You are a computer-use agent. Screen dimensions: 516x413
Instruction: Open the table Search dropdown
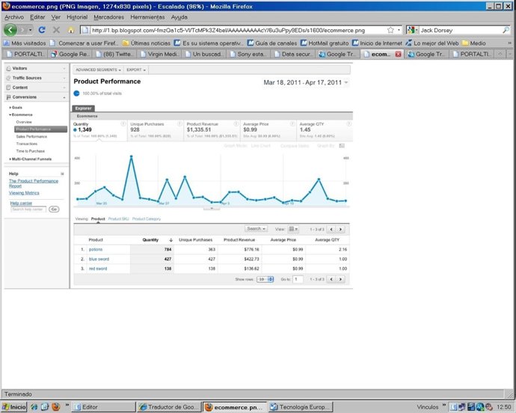tap(256, 228)
